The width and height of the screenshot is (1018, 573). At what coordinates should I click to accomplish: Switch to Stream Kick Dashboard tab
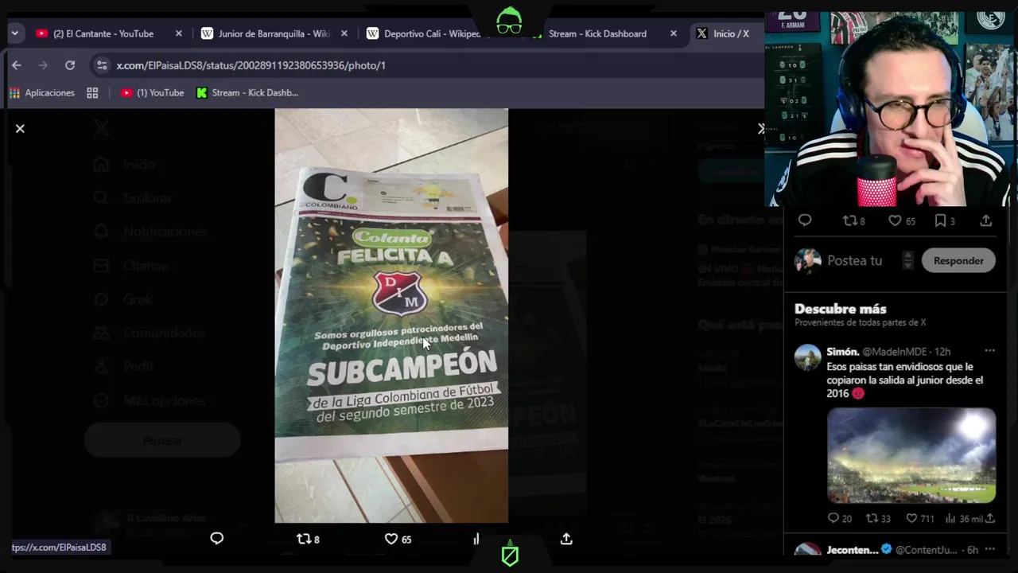597,33
